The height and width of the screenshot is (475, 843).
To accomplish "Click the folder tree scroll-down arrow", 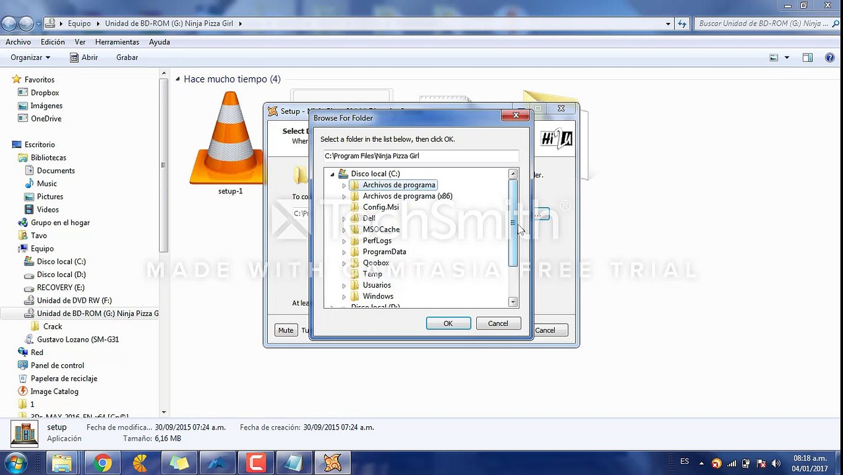I will pos(513,302).
